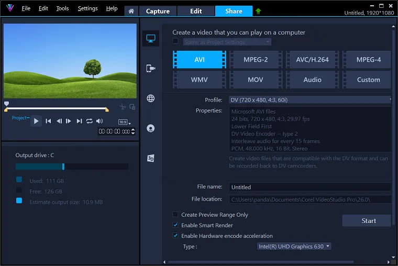
Task: Click the system volume speaker icon
Action: [99, 121]
